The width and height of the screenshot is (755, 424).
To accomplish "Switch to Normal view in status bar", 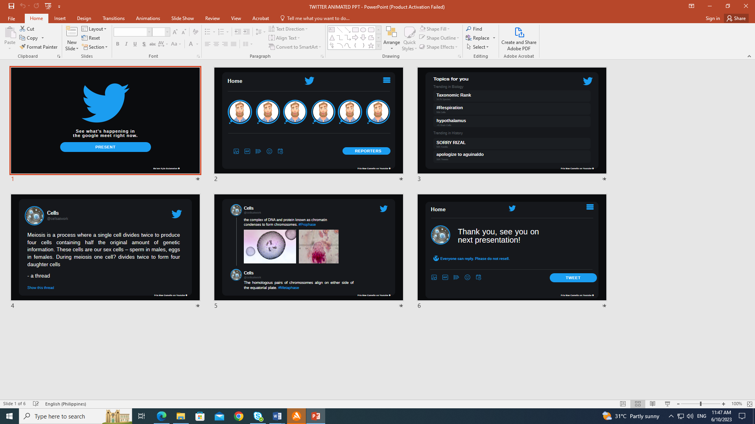I will click(623, 404).
